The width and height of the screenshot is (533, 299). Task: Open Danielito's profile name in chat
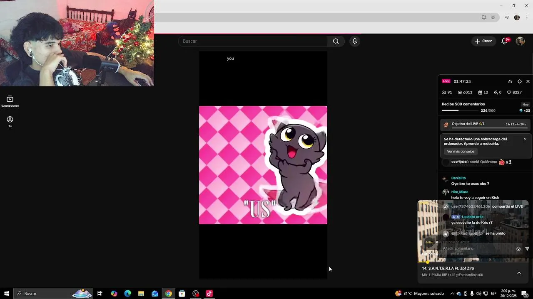[458, 178]
